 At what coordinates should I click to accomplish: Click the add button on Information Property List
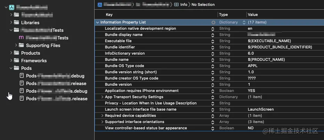[x=213, y=22]
